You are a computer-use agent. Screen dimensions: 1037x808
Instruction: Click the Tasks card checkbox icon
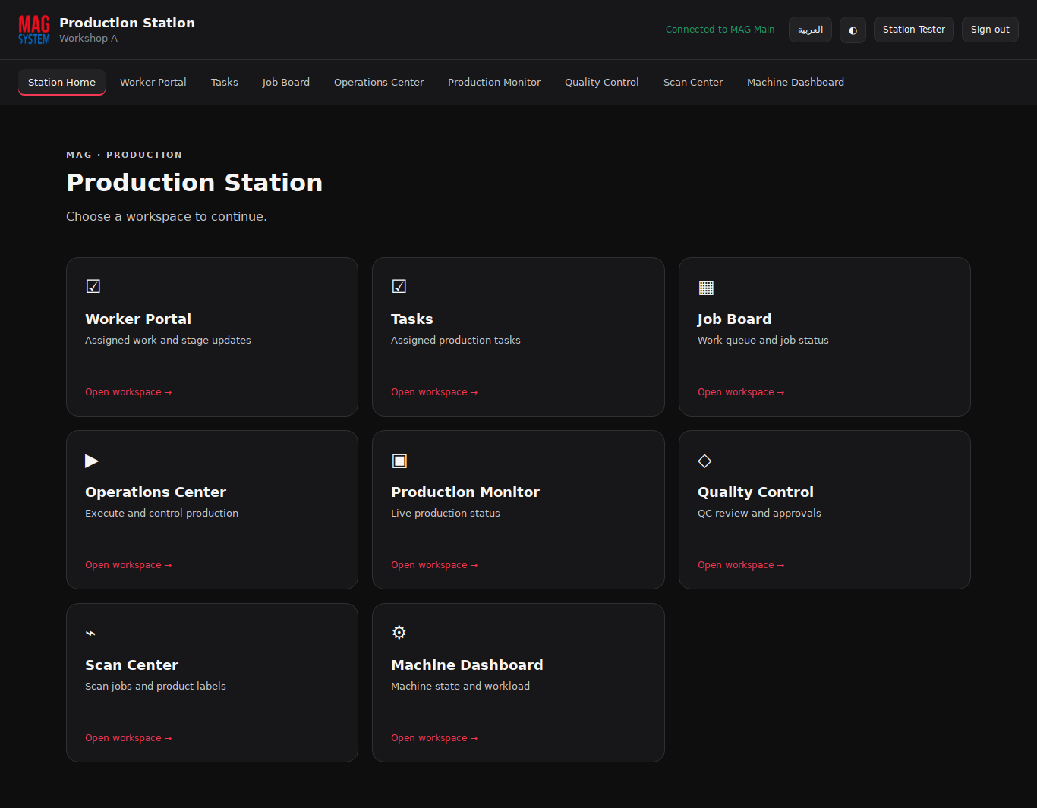pos(399,286)
